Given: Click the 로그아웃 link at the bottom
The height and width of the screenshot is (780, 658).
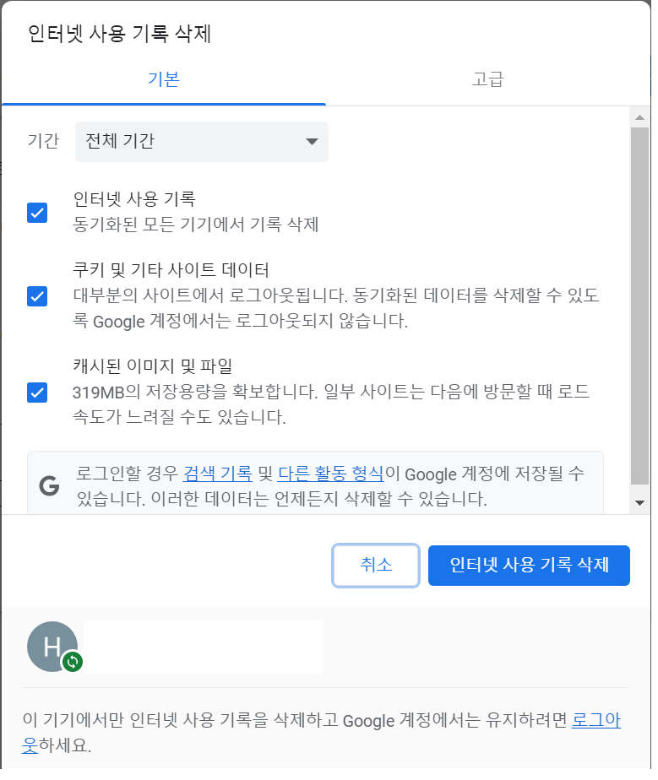Looking at the screenshot, I should coord(596,720).
